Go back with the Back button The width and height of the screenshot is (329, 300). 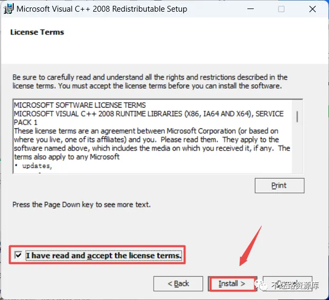click(x=178, y=284)
